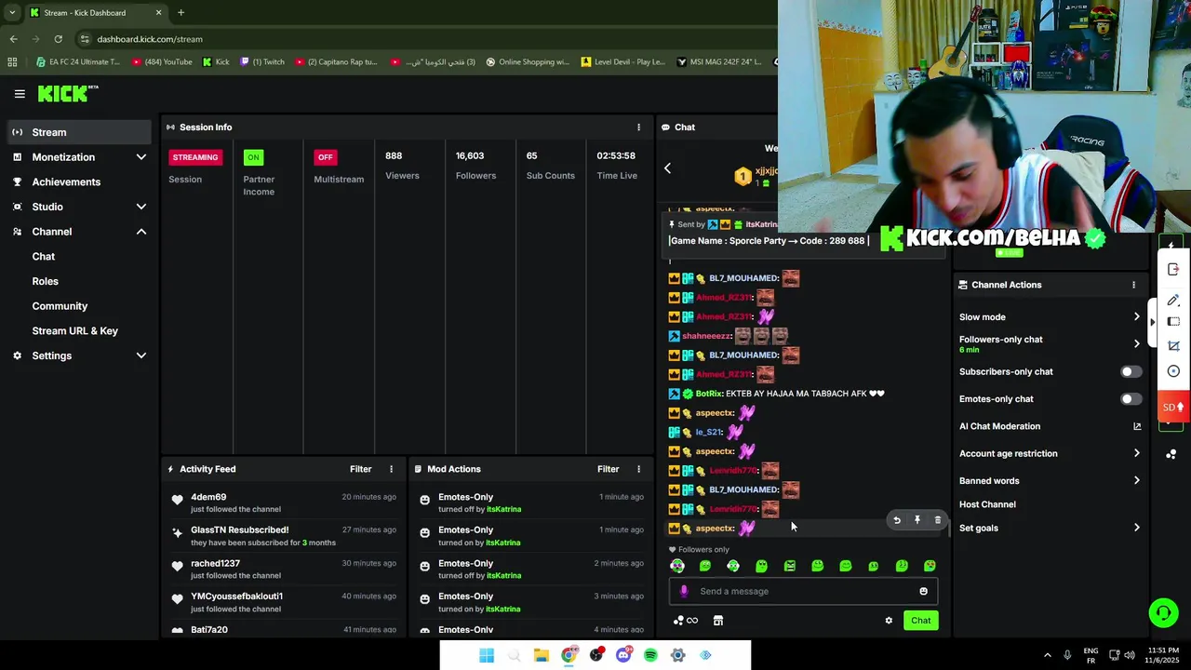
Task: Open Account age restriction options
Action: [1050, 454]
